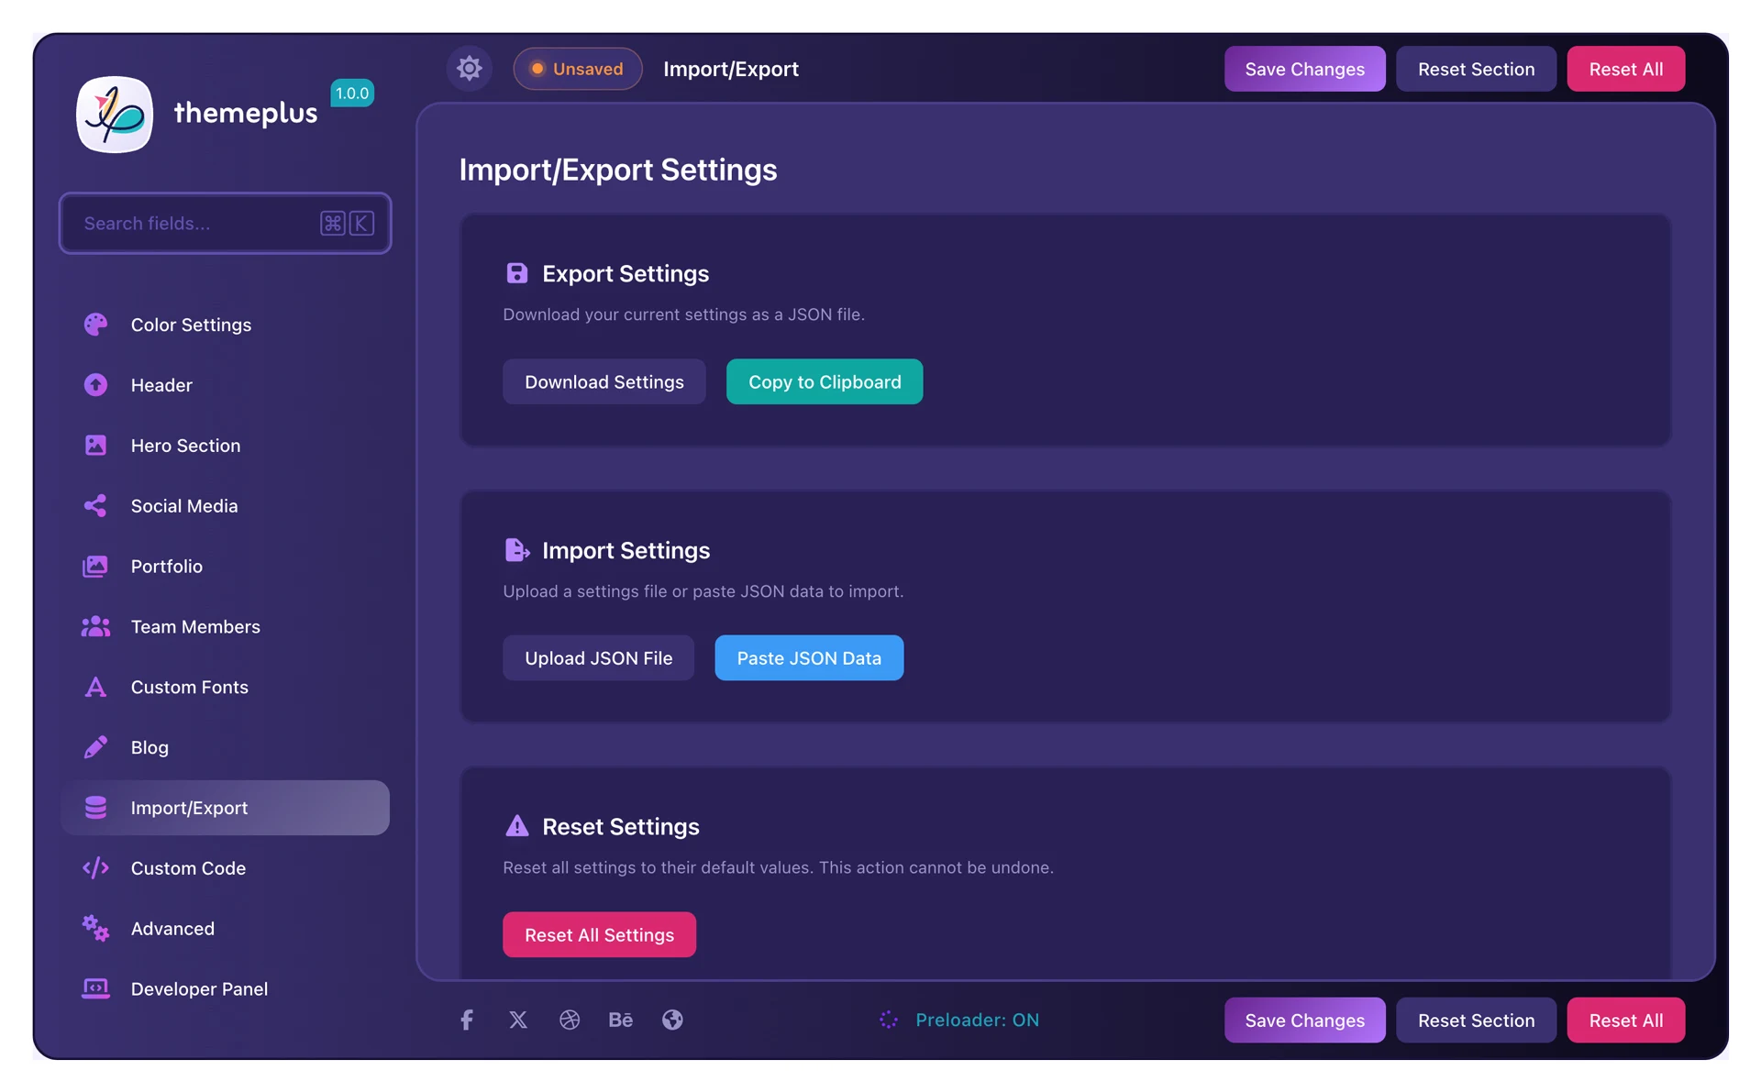Image resolution: width=1761 pixels, height=1092 pixels.
Task: Click the Facebook icon in footer
Action: (467, 1020)
